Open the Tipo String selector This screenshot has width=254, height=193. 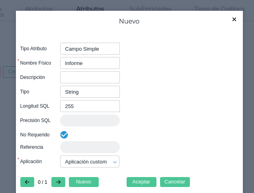click(x=90, y=92)
